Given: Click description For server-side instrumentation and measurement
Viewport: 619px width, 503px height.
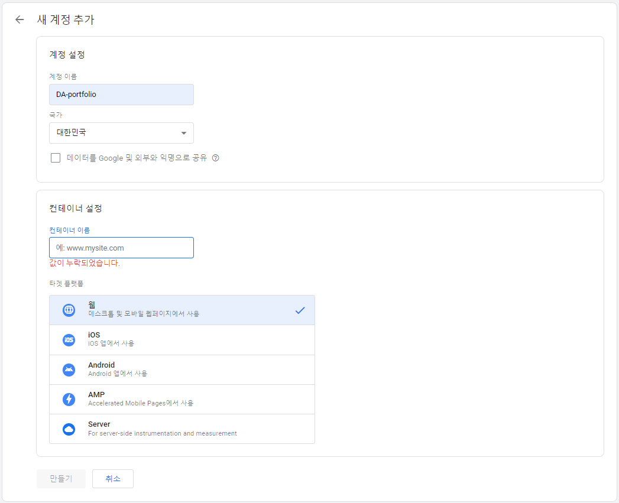Looking at the screenshot, I should [x=162, y=433].
